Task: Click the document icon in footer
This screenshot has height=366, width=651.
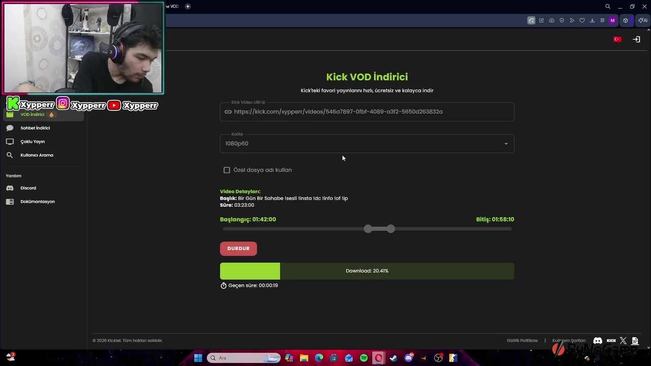Action: [x=635, y=341]
